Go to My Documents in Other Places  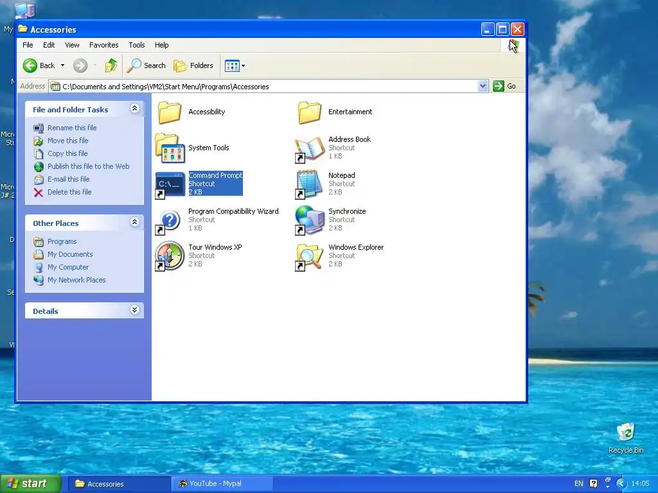69,254
